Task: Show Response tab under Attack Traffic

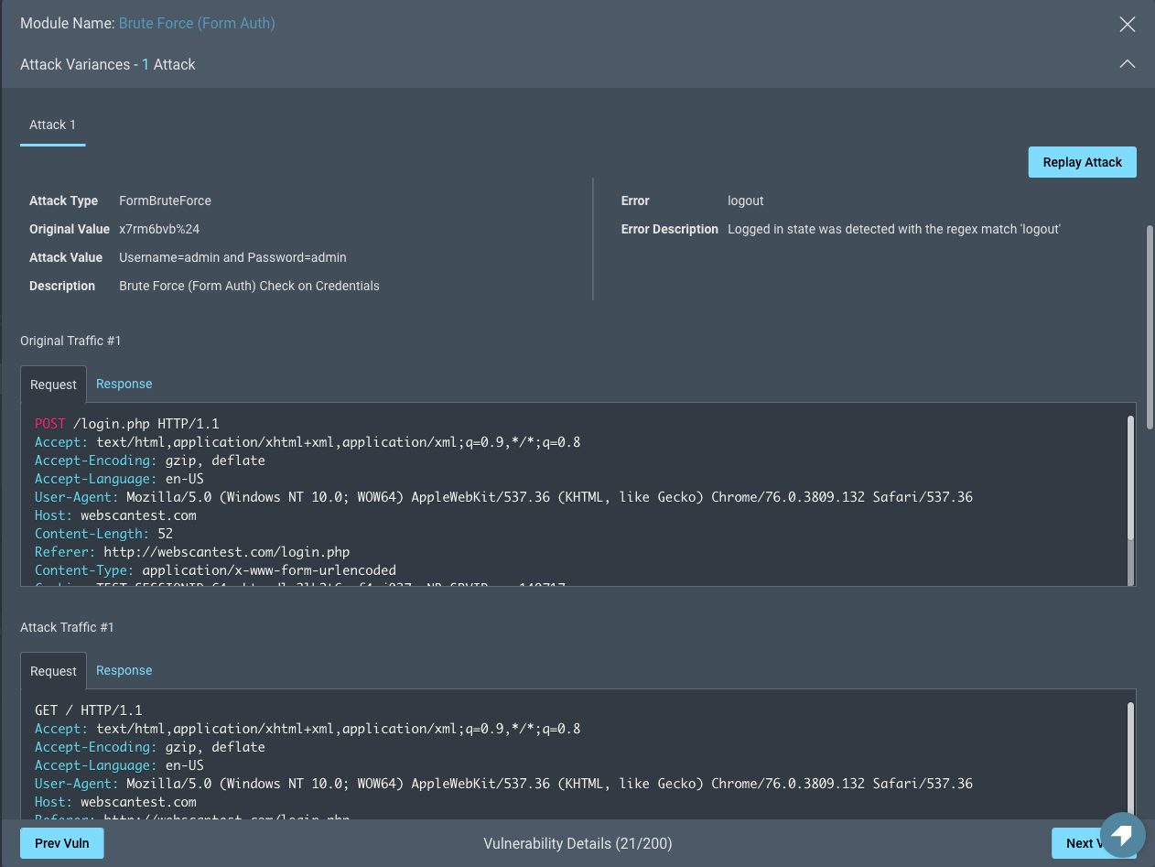Action: coord(124,670)
